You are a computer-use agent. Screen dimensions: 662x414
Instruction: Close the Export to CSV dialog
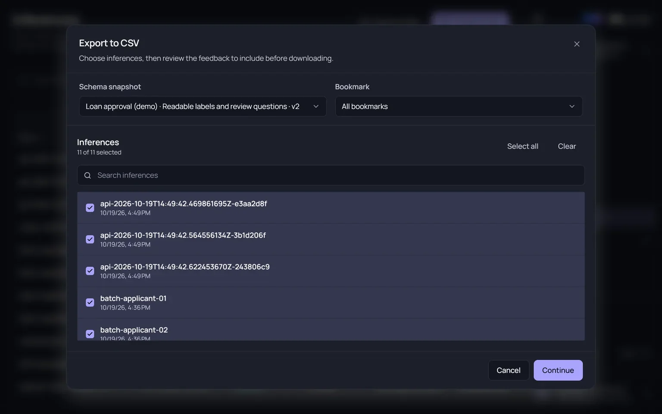click(x=577, y=44)
